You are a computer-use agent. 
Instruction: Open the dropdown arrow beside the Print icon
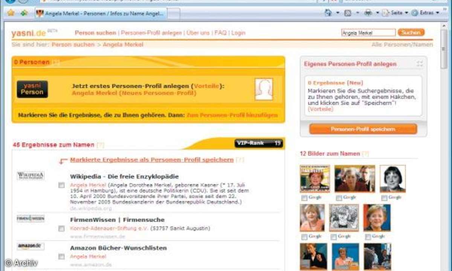(377, 13)
